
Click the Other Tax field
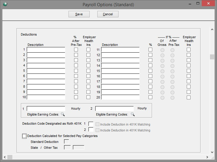coord(79,147)
